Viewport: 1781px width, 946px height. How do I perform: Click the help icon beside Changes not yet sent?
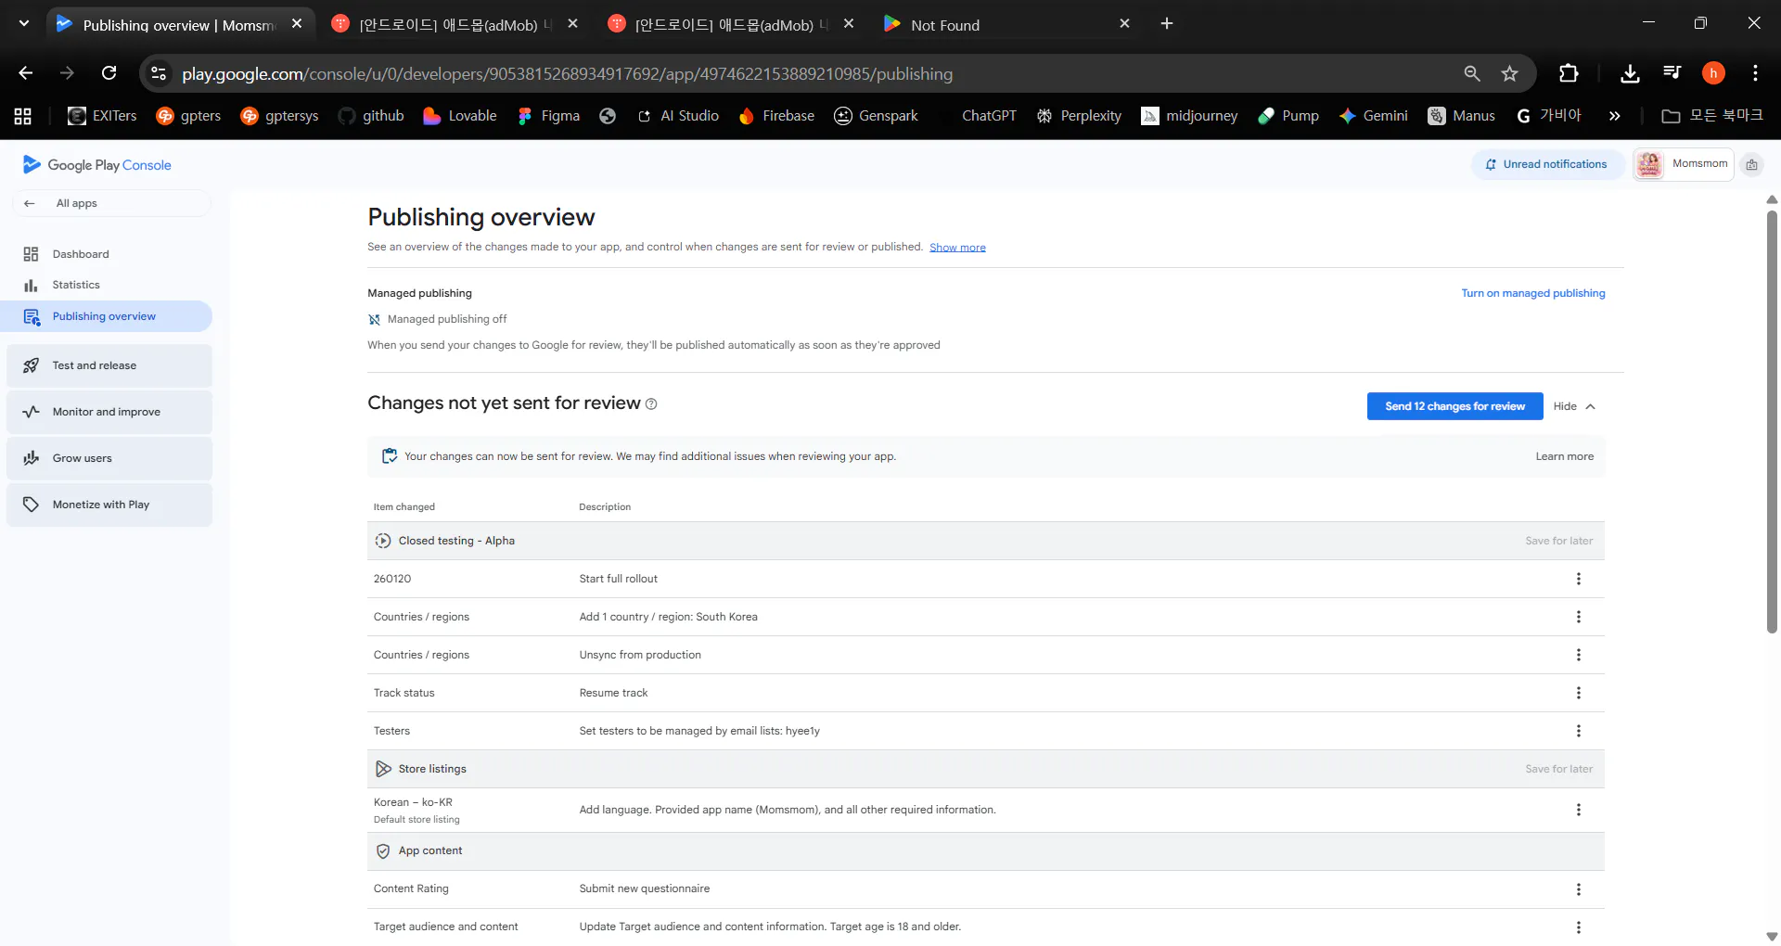(x=651, y=404)
